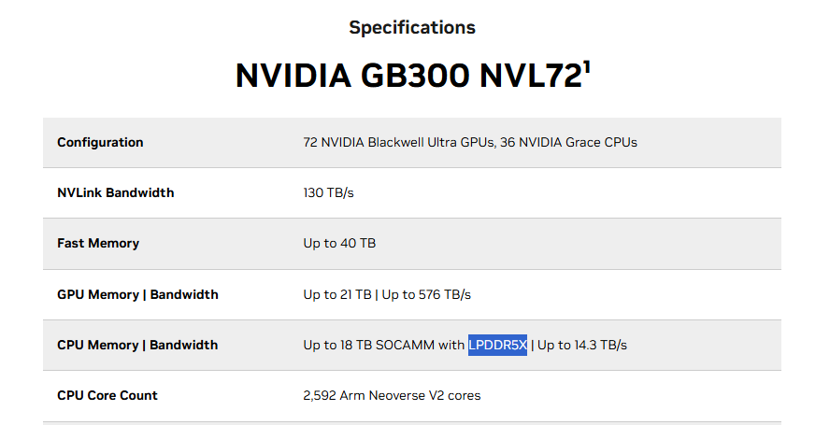The image size is (830, 425).
Task: Click the GPU Memory | Bandwidth label
Action: click(x=137, y=295)
